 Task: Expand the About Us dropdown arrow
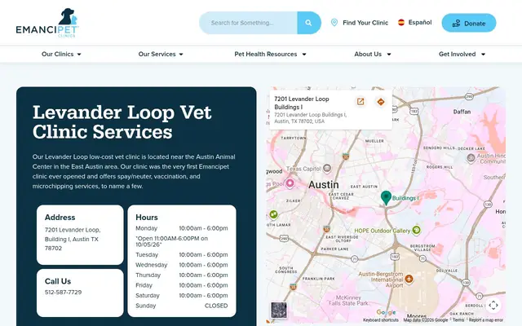click(389, 55)
